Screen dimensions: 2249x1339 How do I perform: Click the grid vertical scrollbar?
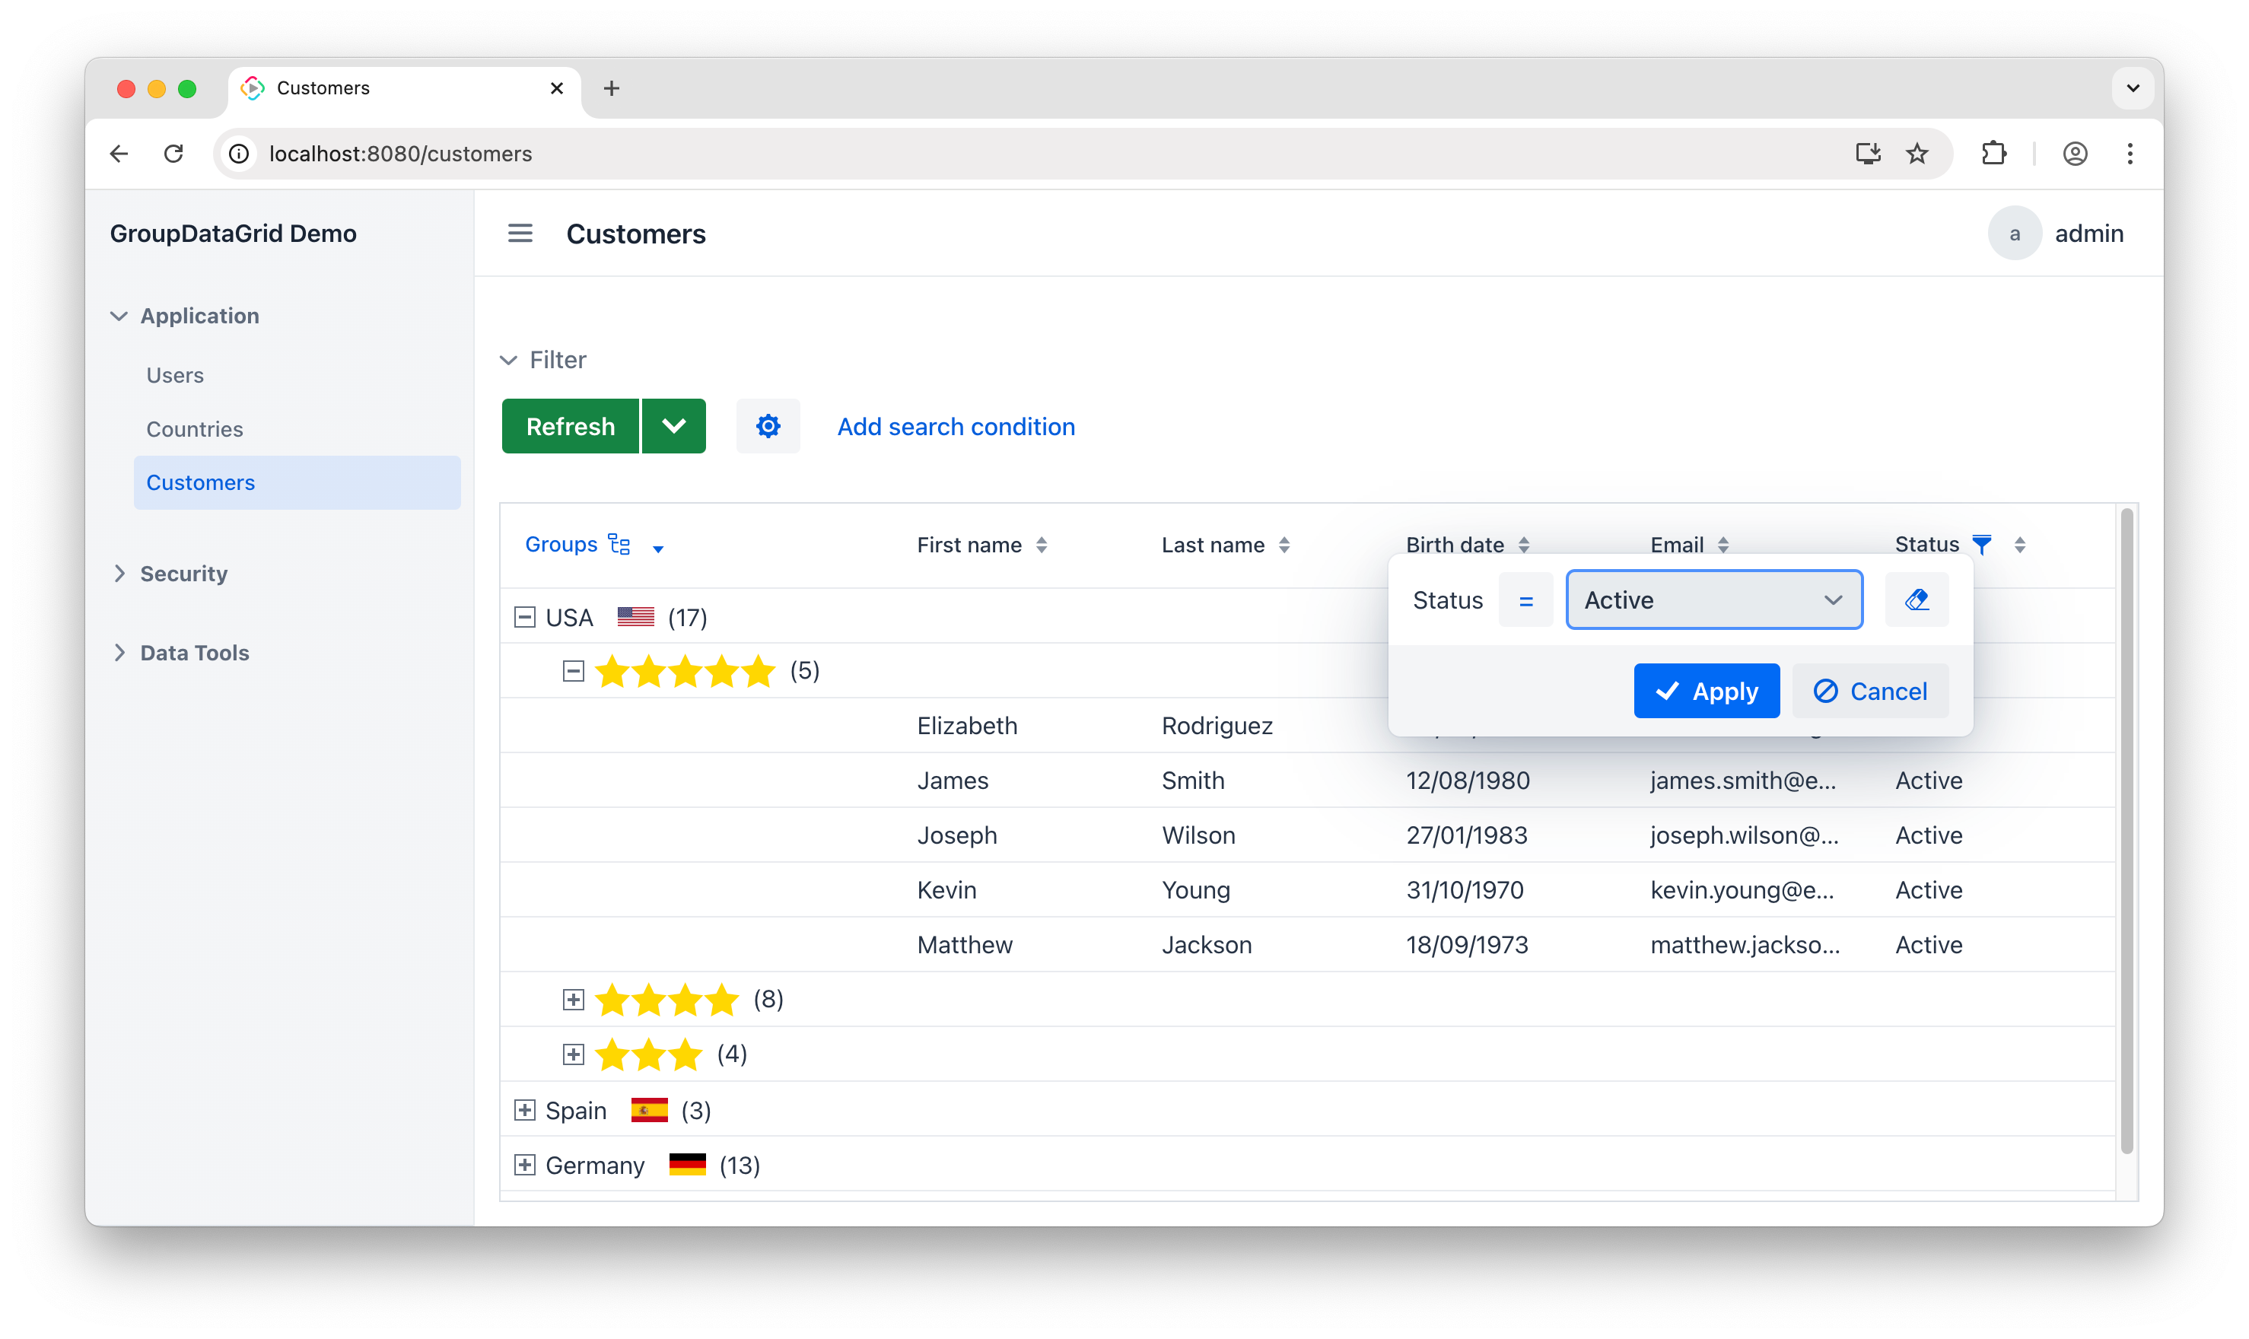[x=2127, y=830]
